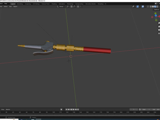Open the timeline View menu
This screenshot has width=160, height=120.
[x=3, y=109]
